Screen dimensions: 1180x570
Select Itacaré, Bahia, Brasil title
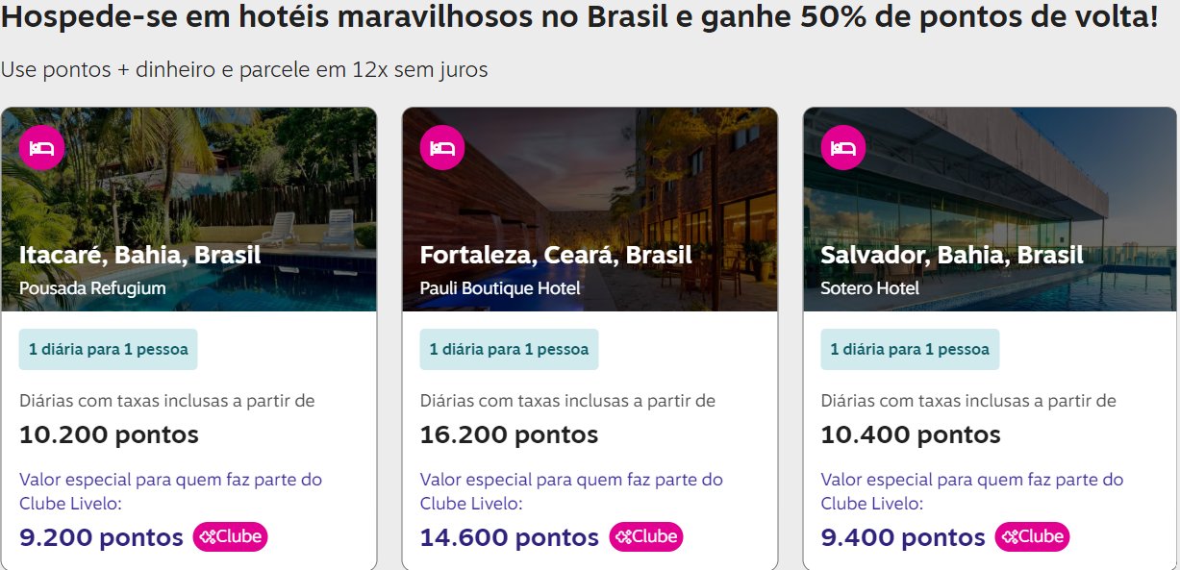(x=140, y=256)
